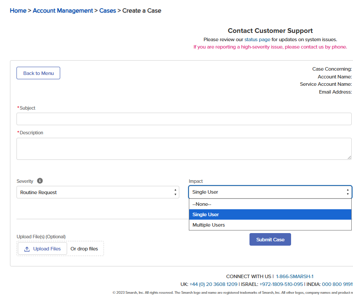Viewport: 353px width, 305px height.
Task: Click the India phone number link
Action: pos(337,284)
